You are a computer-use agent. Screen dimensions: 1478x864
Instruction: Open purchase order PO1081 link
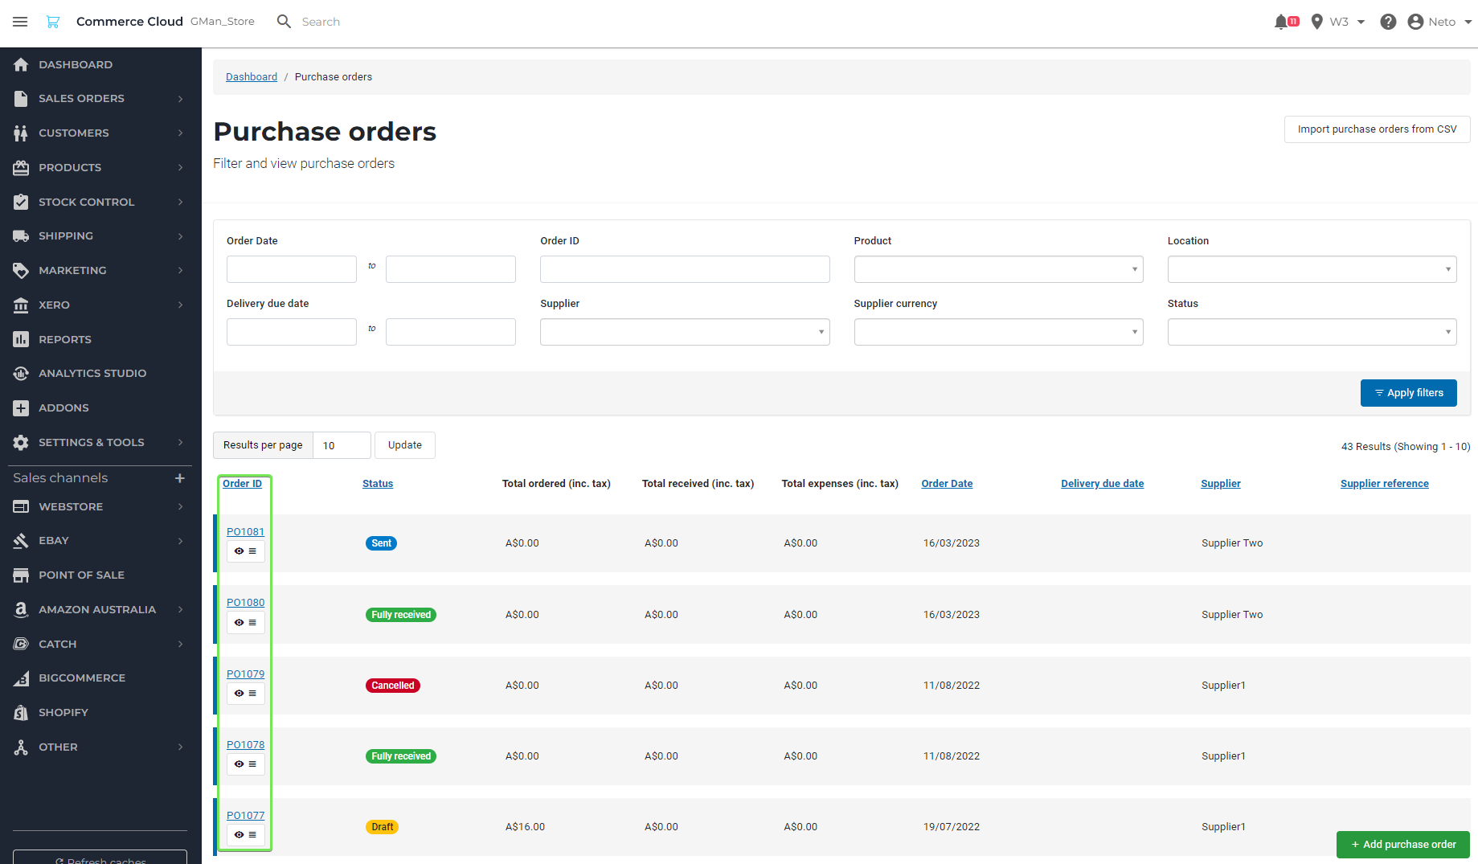coord(245,531)
